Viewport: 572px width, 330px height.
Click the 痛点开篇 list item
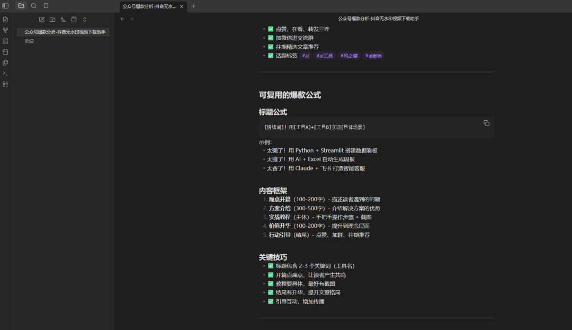tap(325, 200)
